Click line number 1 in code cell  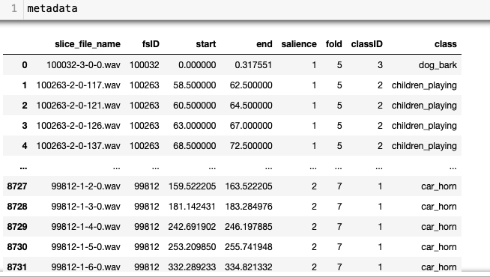pyautogui.click(x=14, y=9)
